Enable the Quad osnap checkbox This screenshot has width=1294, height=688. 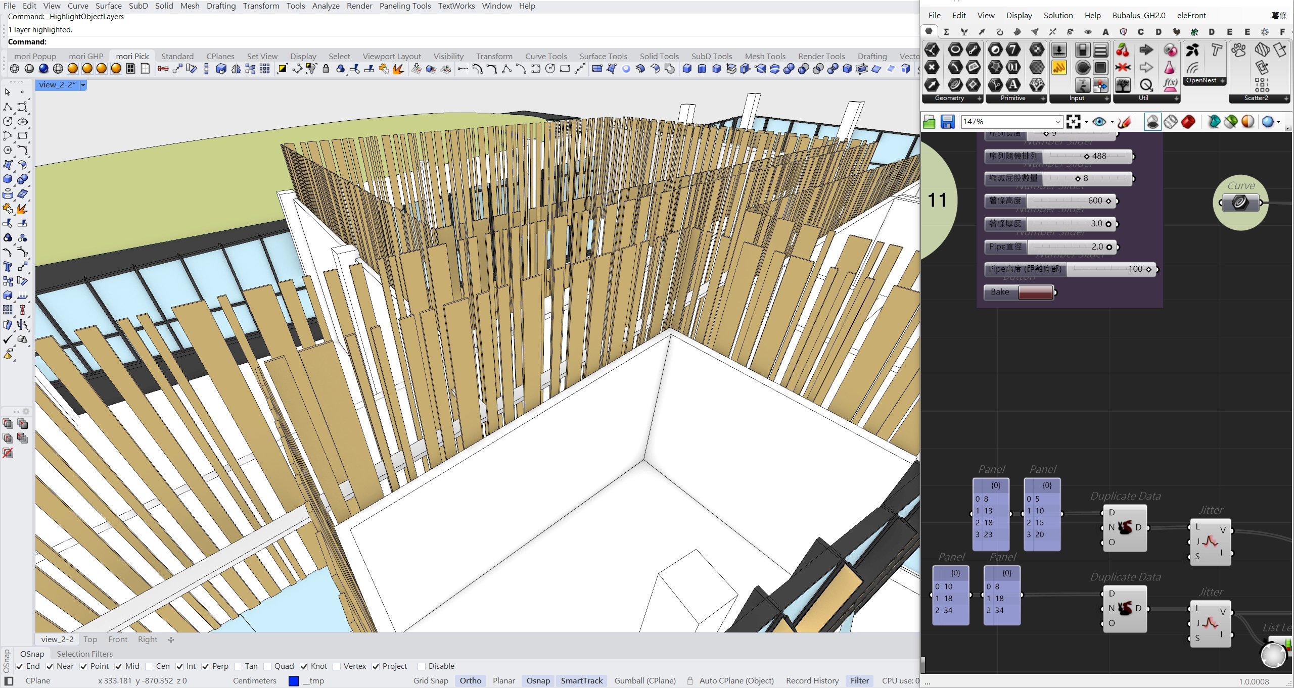[267, 666]
